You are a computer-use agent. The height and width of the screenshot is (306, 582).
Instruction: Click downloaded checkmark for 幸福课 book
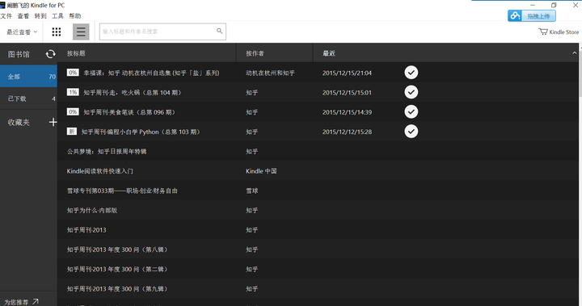411,73
